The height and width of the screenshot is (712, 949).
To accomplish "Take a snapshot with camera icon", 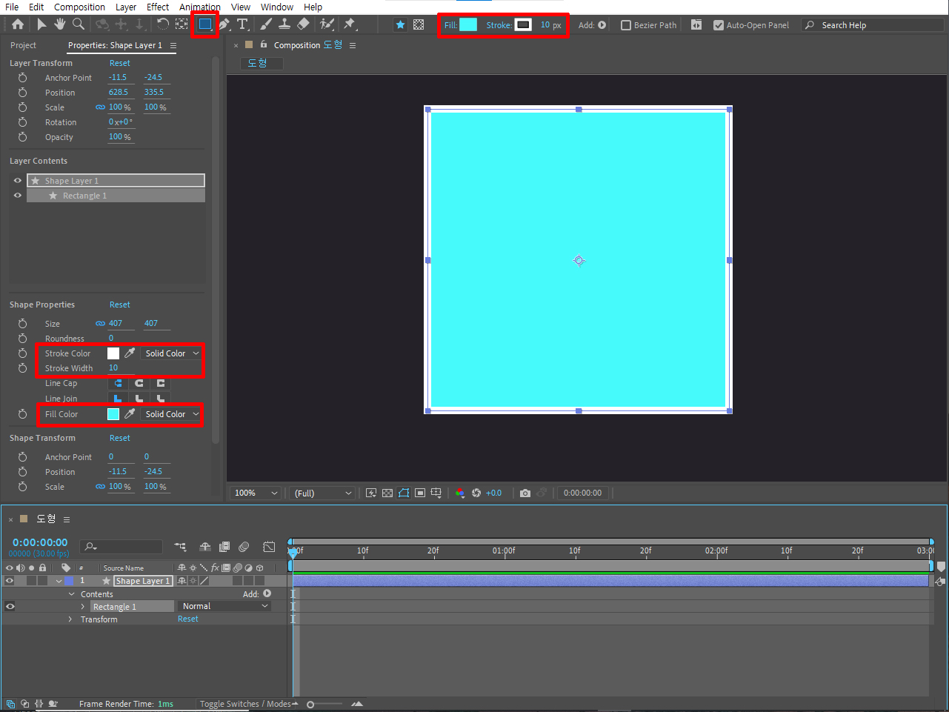I will click(x=525, y=493).
